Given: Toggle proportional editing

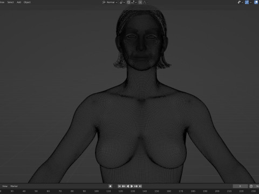Looking at the screenshot, I should (140, 2).
